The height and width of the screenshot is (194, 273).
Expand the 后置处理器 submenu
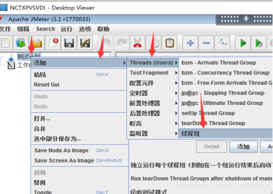click(x=153, y=113)
